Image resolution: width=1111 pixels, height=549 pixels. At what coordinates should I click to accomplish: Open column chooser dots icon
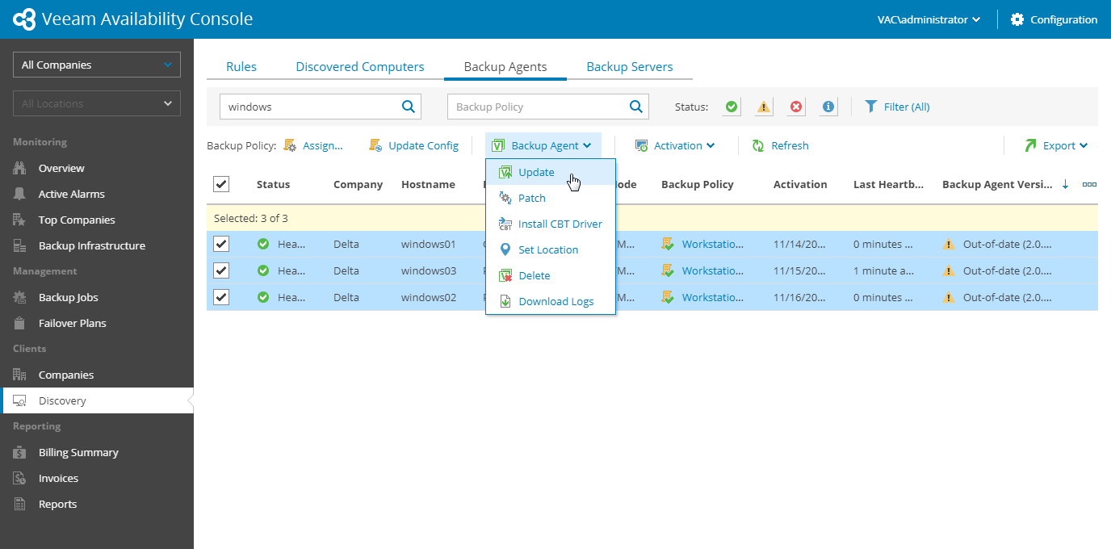[1089, 184]
